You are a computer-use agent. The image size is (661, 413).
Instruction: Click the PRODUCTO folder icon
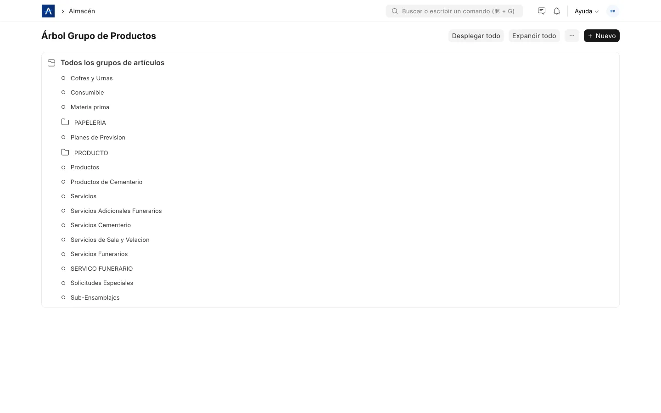65,152
